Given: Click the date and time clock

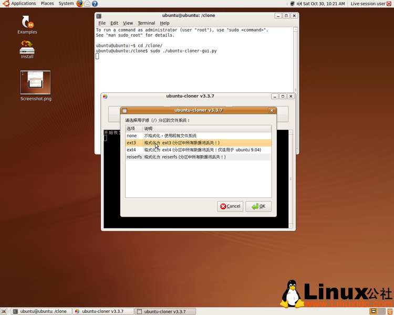Looking at the screenshot, I should (x=324, y=4).
